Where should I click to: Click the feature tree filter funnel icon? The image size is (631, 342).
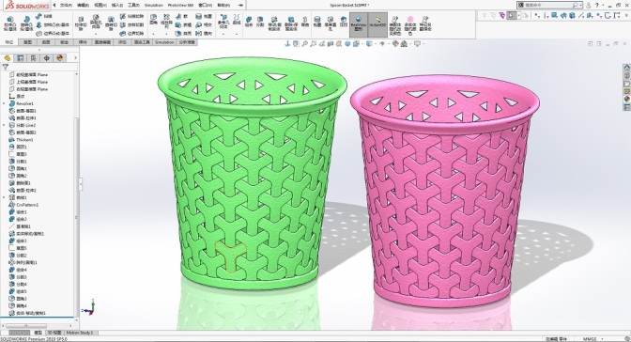click(6, 67)
